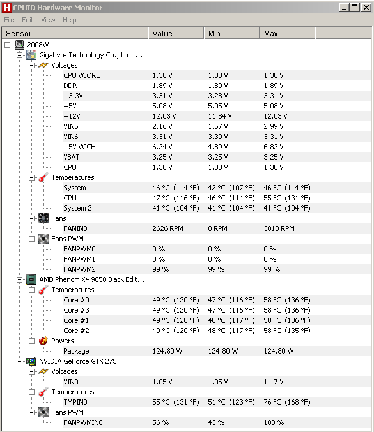Collapse the AMD Phenom X4 9850 branch
This screenshot has height=432, width=374.
[20, 279]
